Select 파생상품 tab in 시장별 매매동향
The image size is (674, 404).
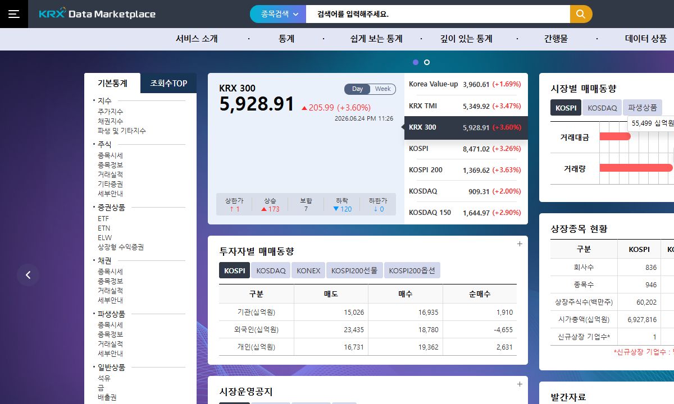click(643, 108)
